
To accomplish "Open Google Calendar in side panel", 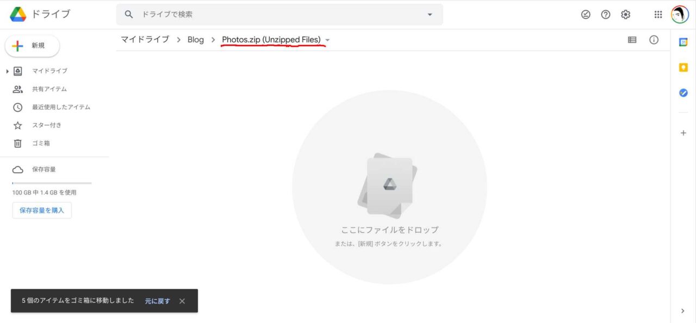I will pyautogui.click(x=683, y=42).
